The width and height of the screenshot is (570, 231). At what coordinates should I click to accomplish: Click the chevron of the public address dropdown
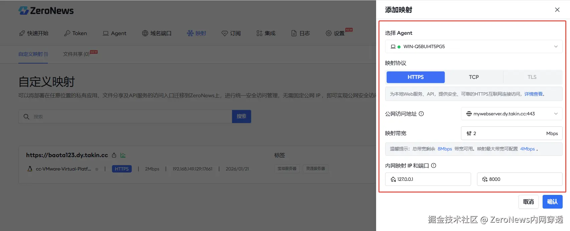click(x=556, y=114)
